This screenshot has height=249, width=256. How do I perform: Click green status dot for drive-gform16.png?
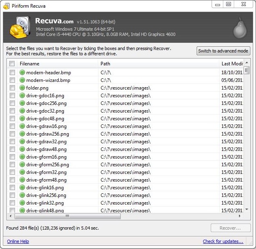pyautogui.click(x=22, y=157)
